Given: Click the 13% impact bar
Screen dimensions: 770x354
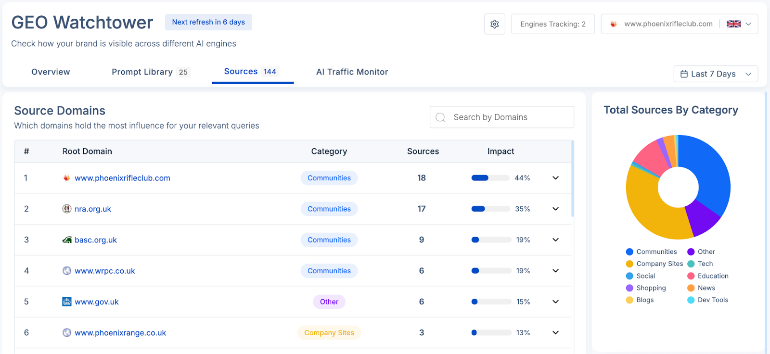Looking at the screenshot, I should 491,332.
